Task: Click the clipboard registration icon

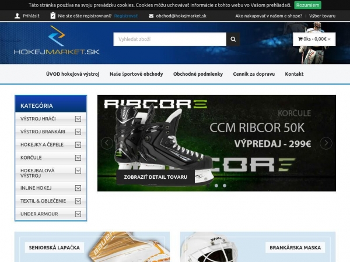Action: [53, 16]
